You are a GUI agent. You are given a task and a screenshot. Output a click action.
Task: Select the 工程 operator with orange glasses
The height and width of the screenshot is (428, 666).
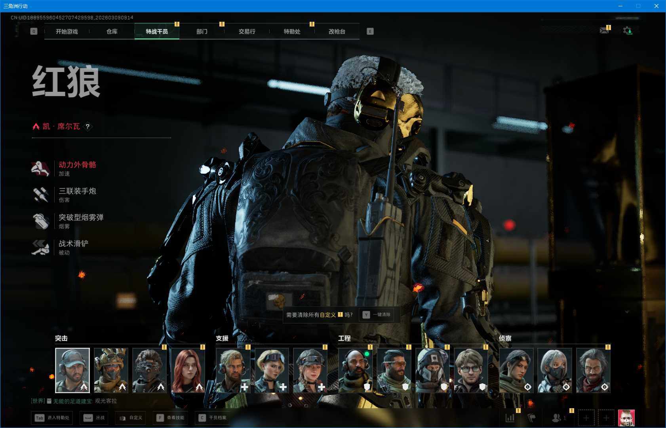point(394,370)
